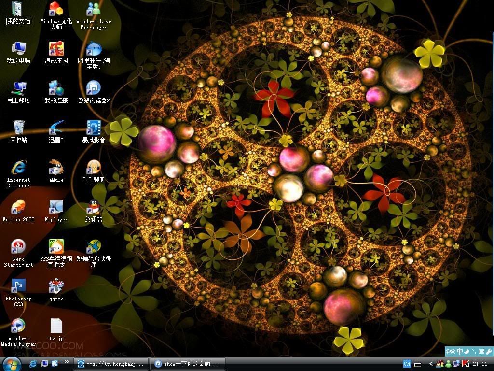The image size is (494, 371).
Task: Click the Start orb button
Action: click(12, 363)
